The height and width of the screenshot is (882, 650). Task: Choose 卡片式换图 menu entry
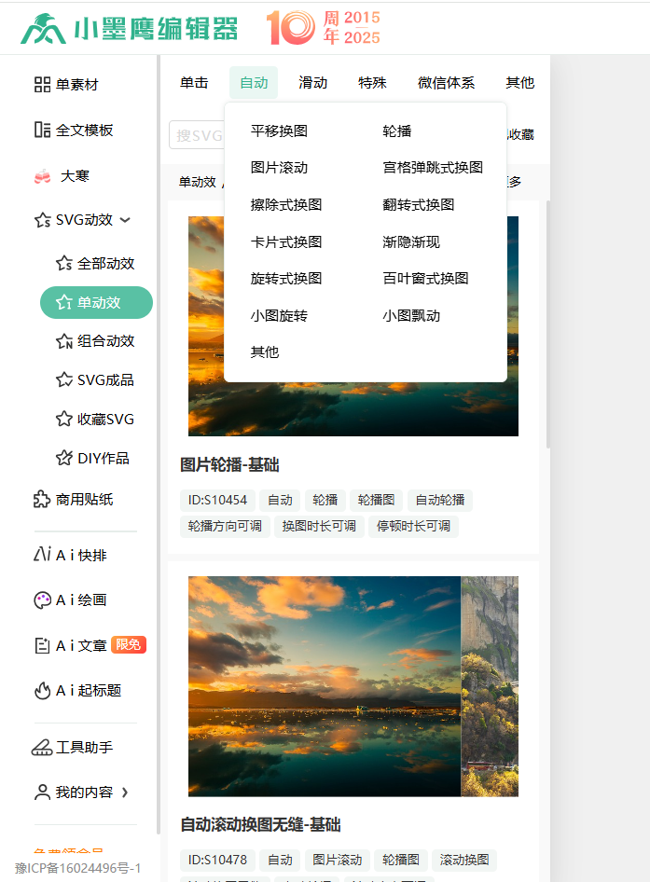point(286,242)
